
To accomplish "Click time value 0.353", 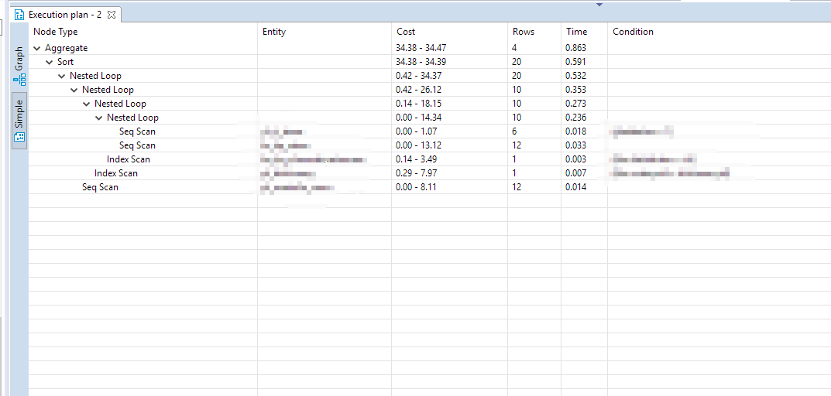I will click(x=576, y=90).
